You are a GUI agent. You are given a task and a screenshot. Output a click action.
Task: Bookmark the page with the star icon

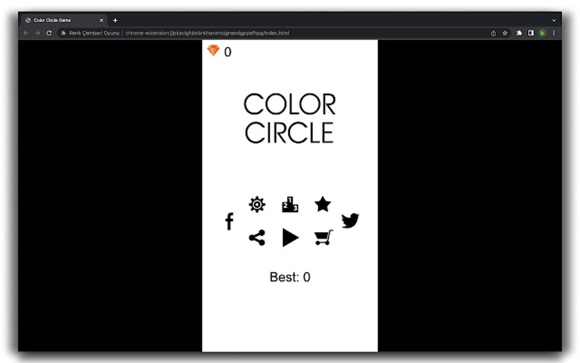[505, 33]
